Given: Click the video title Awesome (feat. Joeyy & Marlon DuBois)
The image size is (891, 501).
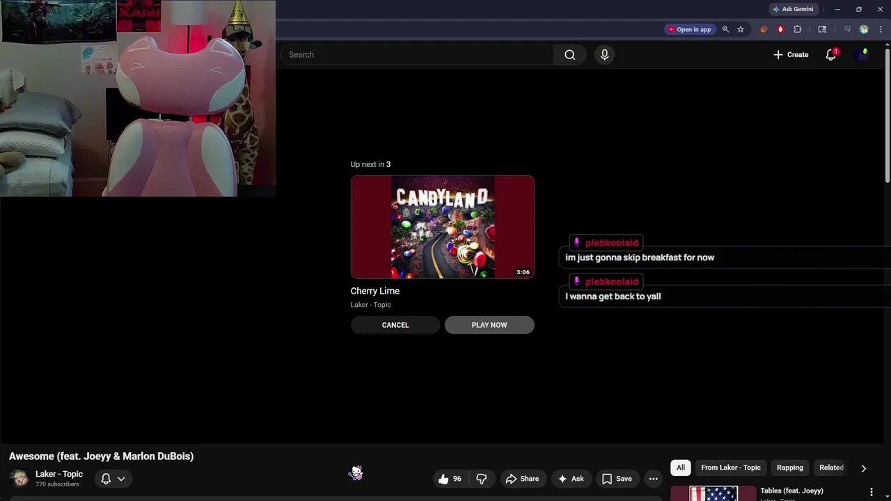Looking at the screenshot, I should [x=102, y=456].
